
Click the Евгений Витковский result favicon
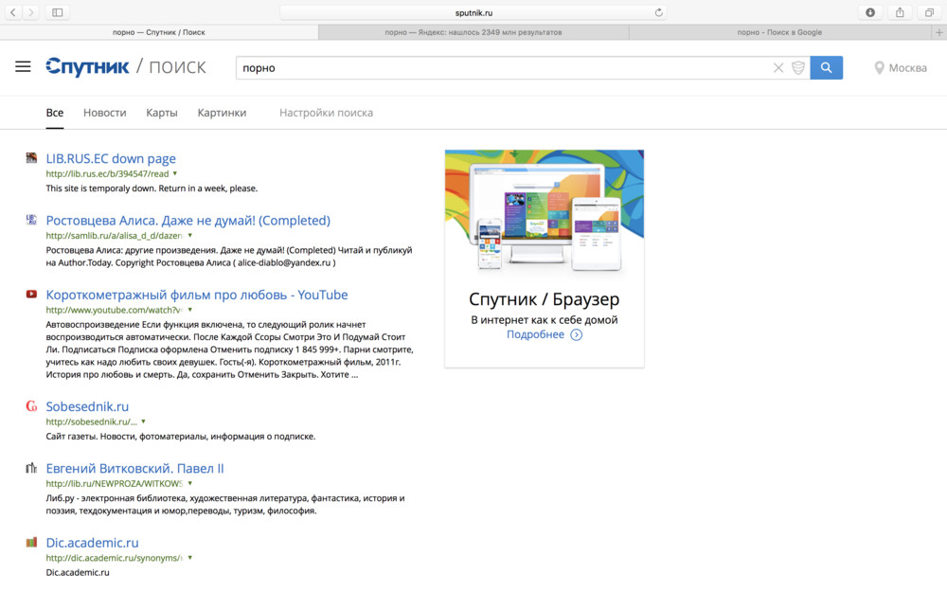click(x=31, y=468)
